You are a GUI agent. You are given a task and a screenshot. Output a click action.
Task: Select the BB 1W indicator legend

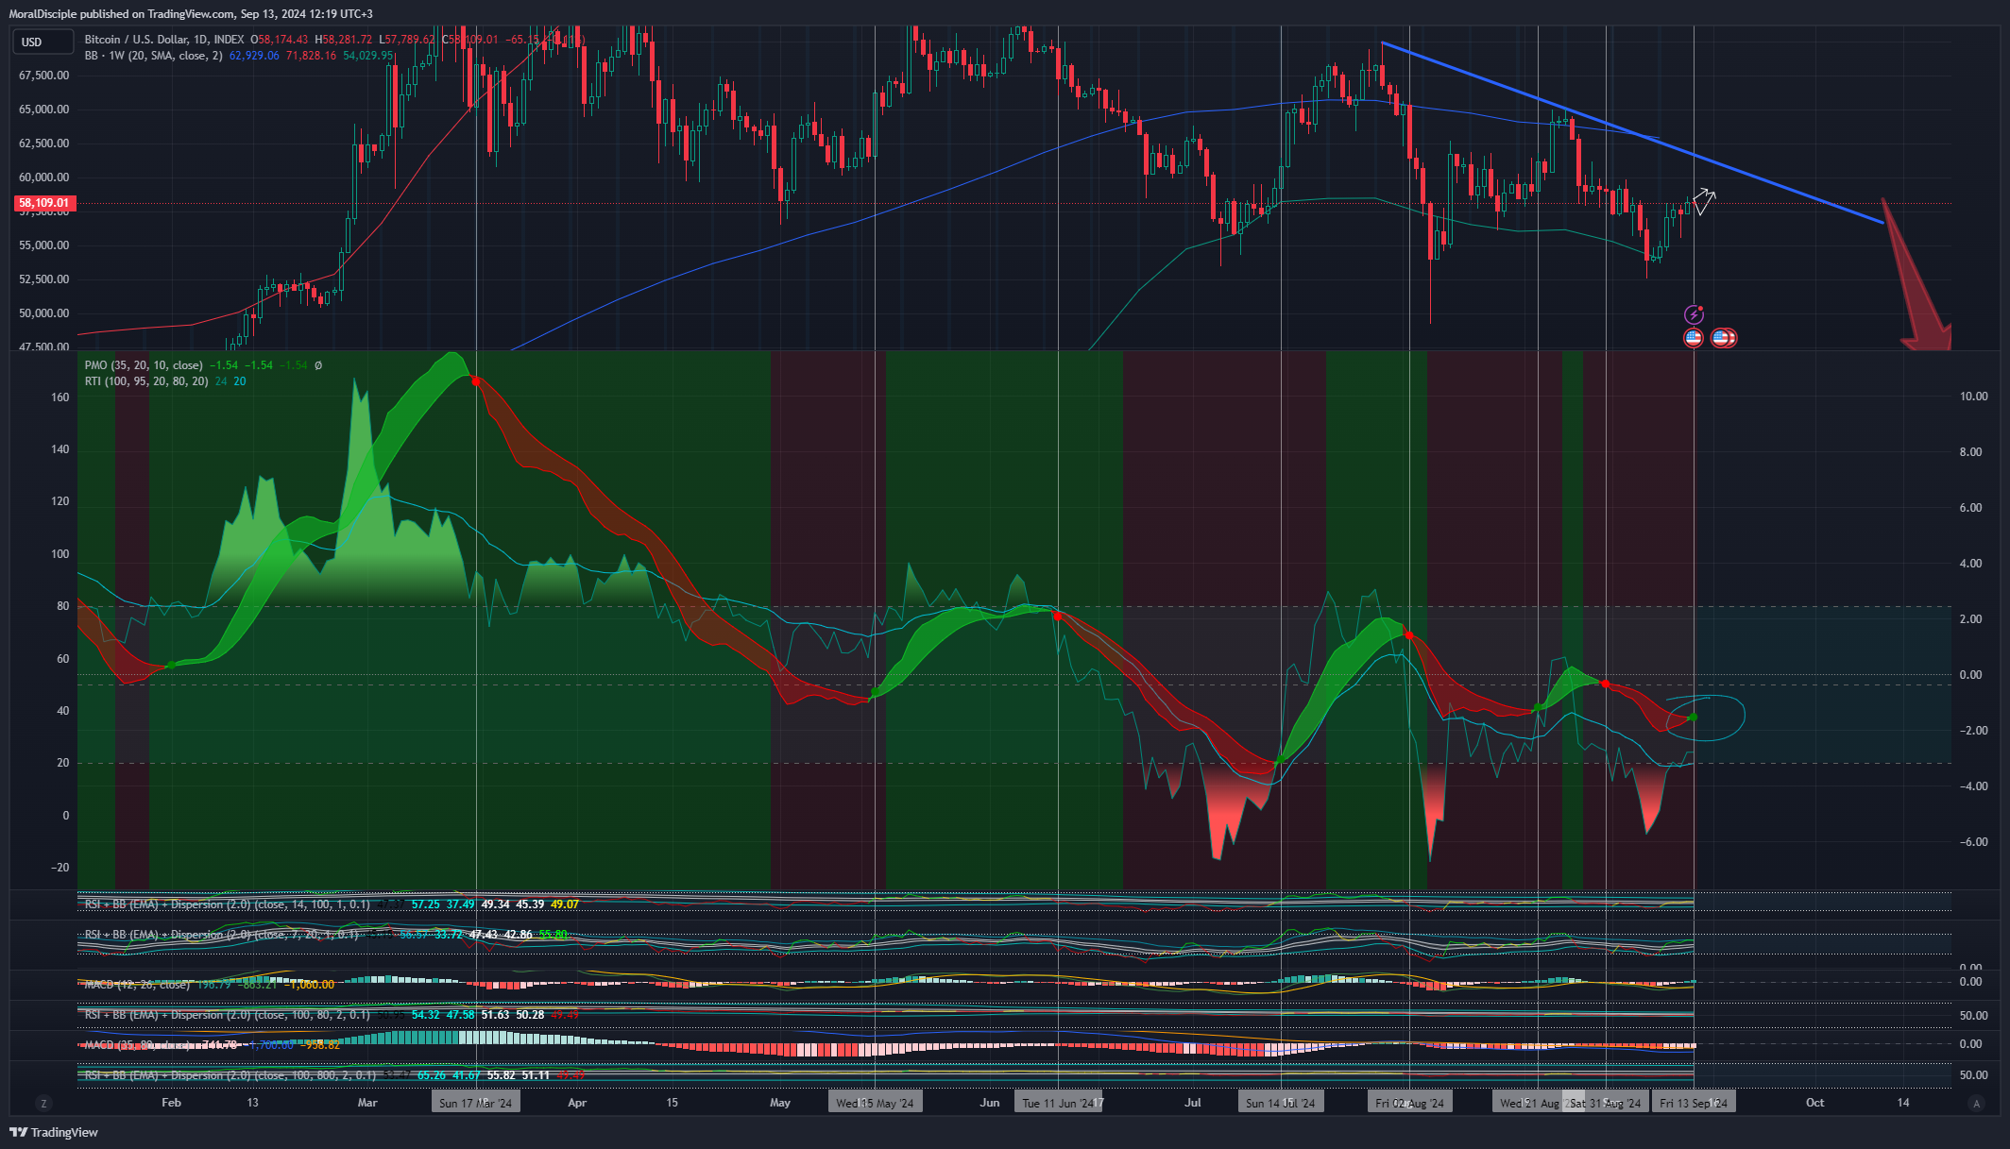pyautogui.click(x=154, y=56)
